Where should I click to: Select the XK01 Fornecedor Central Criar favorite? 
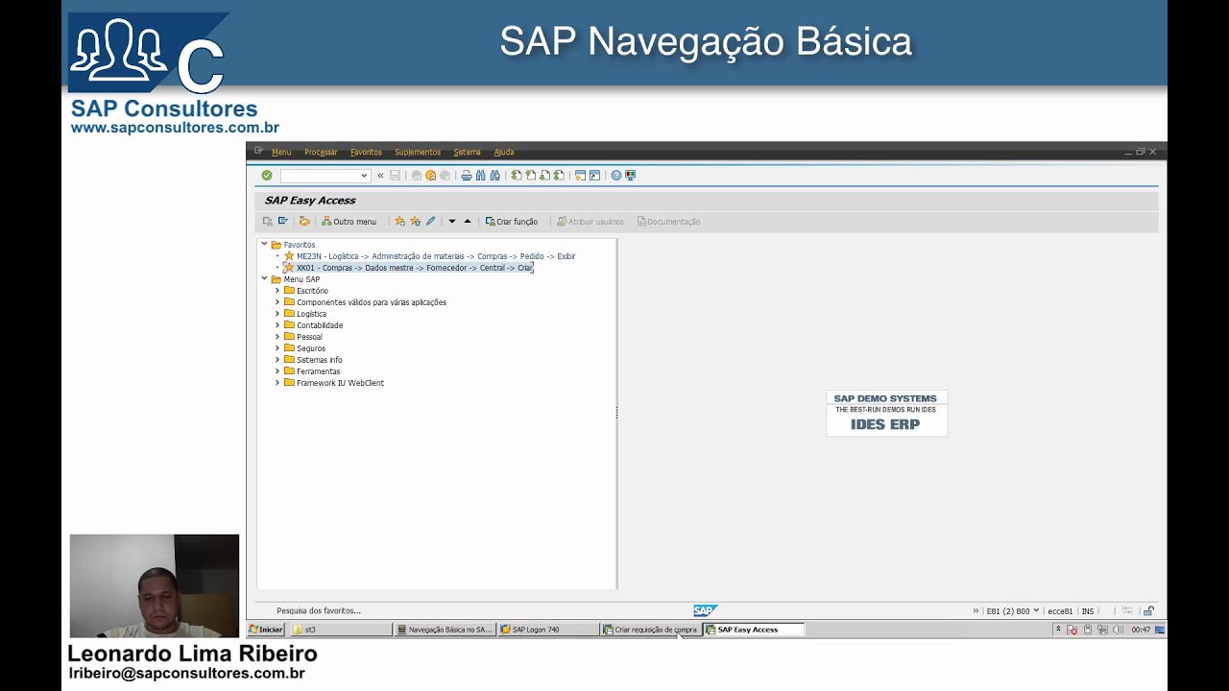coord(414,268)
